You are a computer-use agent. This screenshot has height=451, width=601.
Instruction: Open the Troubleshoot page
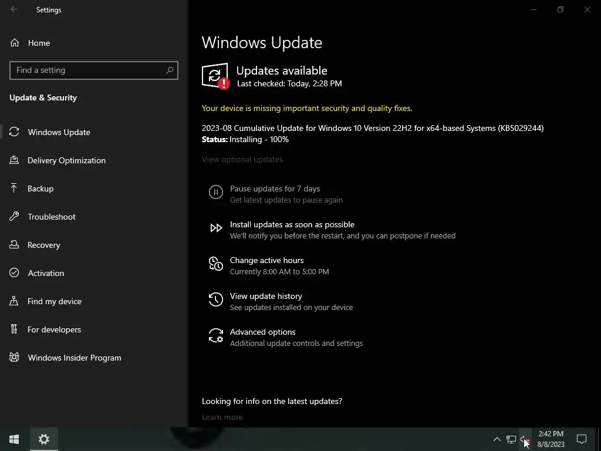[x=52, y=217]
